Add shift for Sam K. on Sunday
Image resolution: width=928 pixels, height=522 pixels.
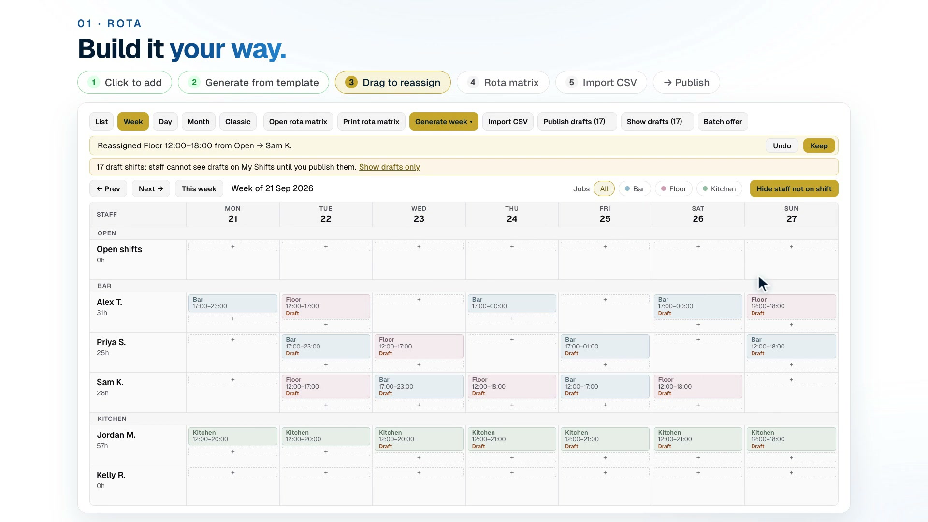point(791,380)
